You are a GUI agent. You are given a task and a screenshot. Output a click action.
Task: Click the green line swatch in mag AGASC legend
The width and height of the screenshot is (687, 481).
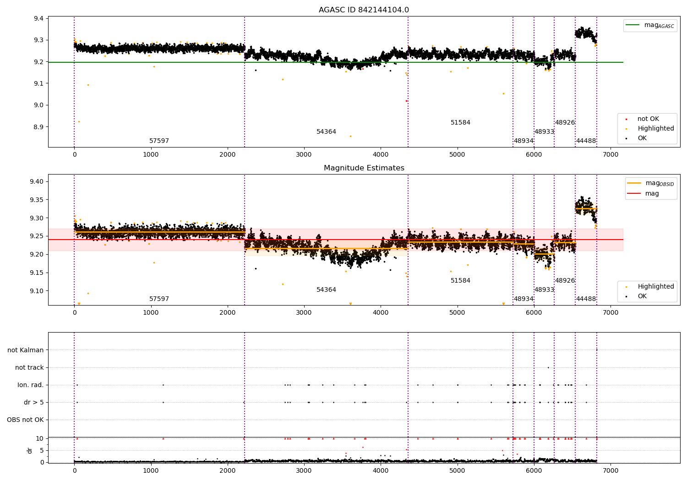(633, 25)
